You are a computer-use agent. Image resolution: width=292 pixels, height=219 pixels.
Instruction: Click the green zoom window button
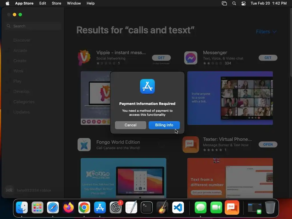[20, 15]
